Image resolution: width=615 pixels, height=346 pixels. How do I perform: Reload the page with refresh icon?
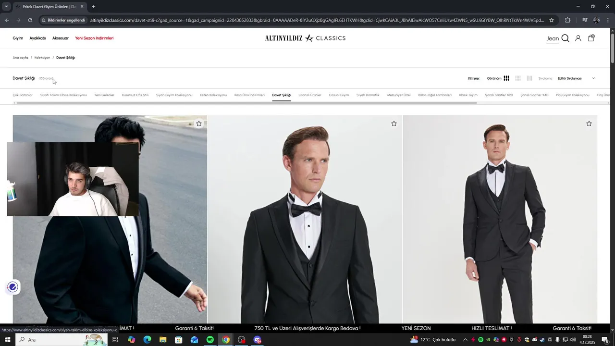click(x=30, y=20)
